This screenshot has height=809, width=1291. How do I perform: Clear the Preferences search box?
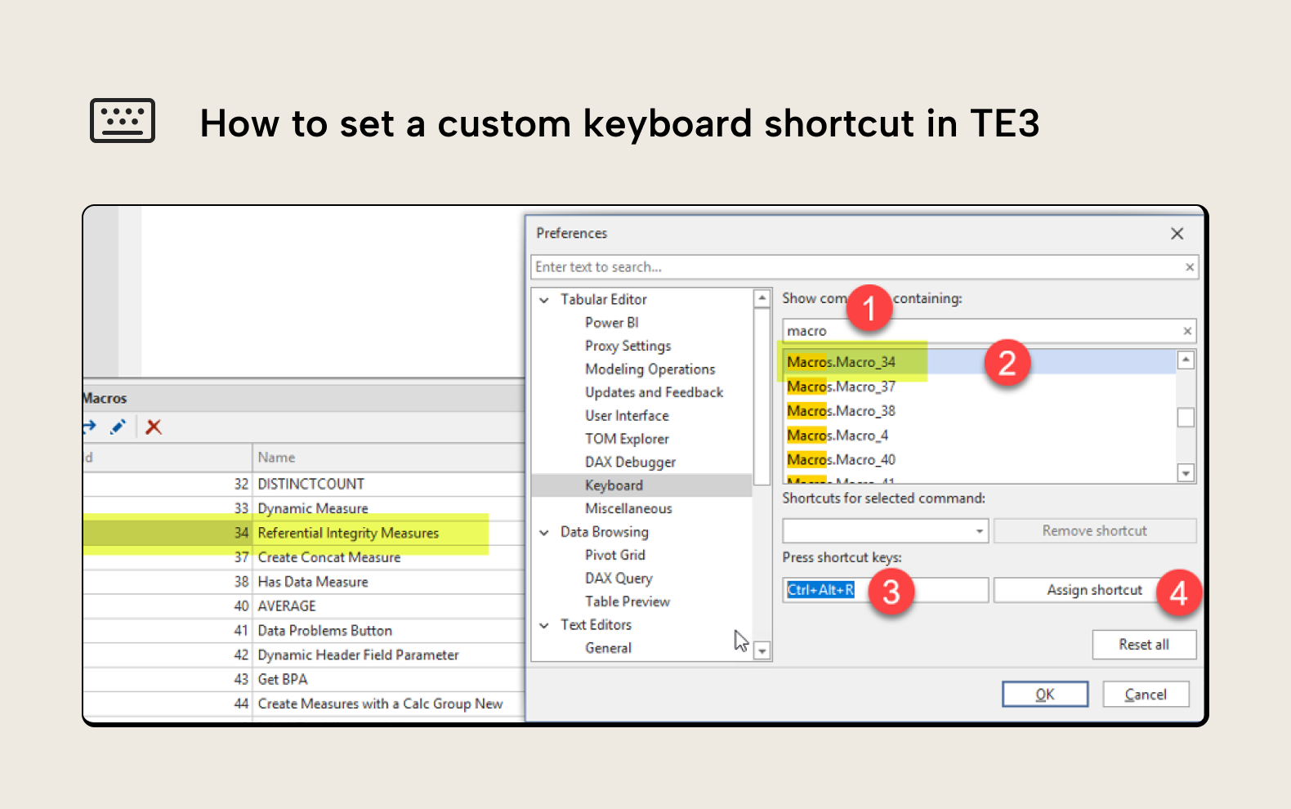click(1189, 267)
